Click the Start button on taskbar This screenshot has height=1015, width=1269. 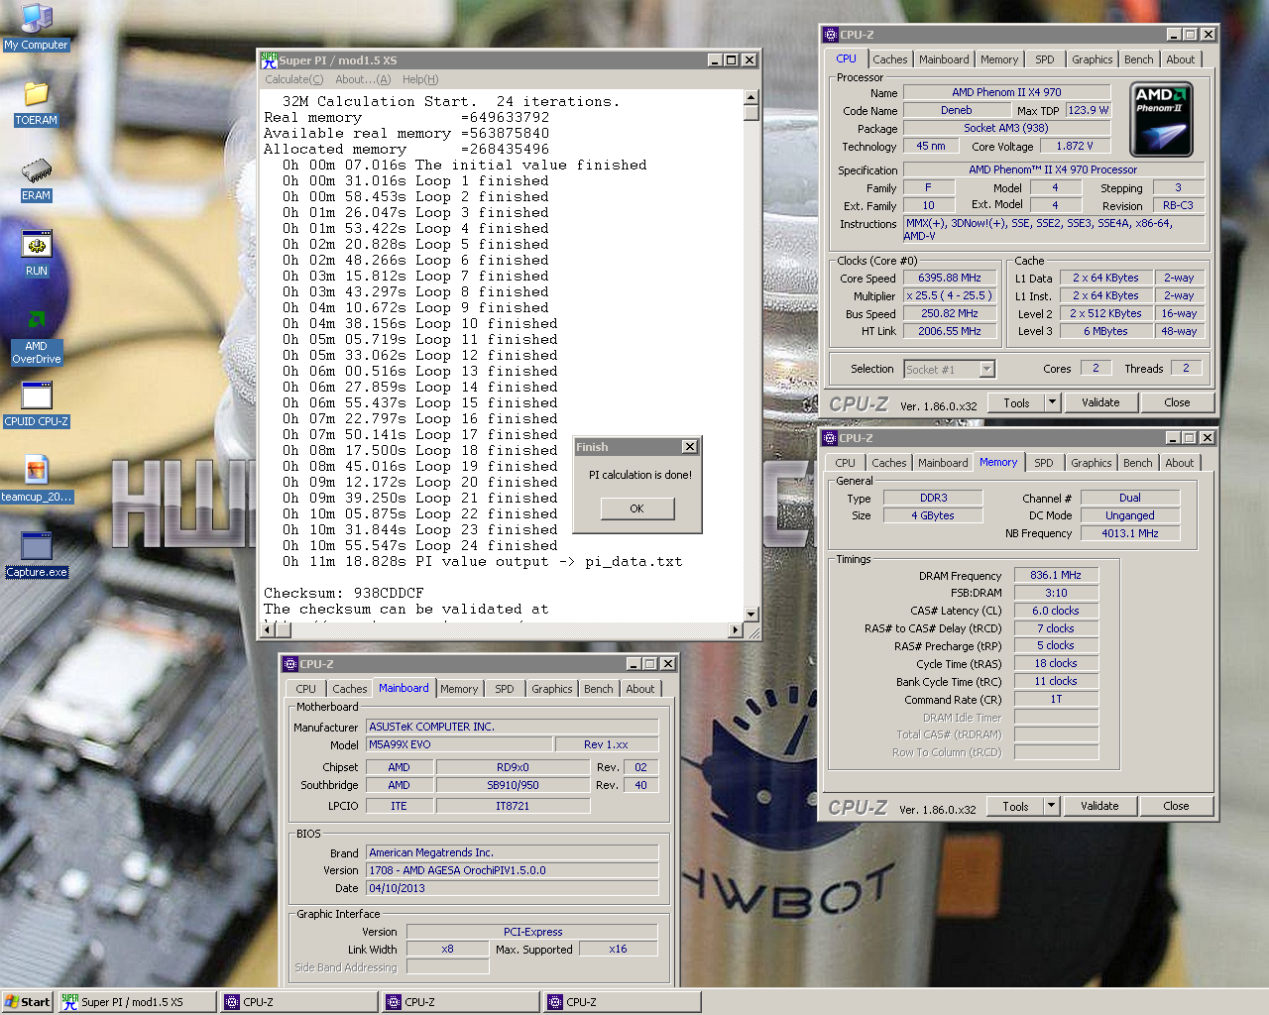pos(27,1002)
